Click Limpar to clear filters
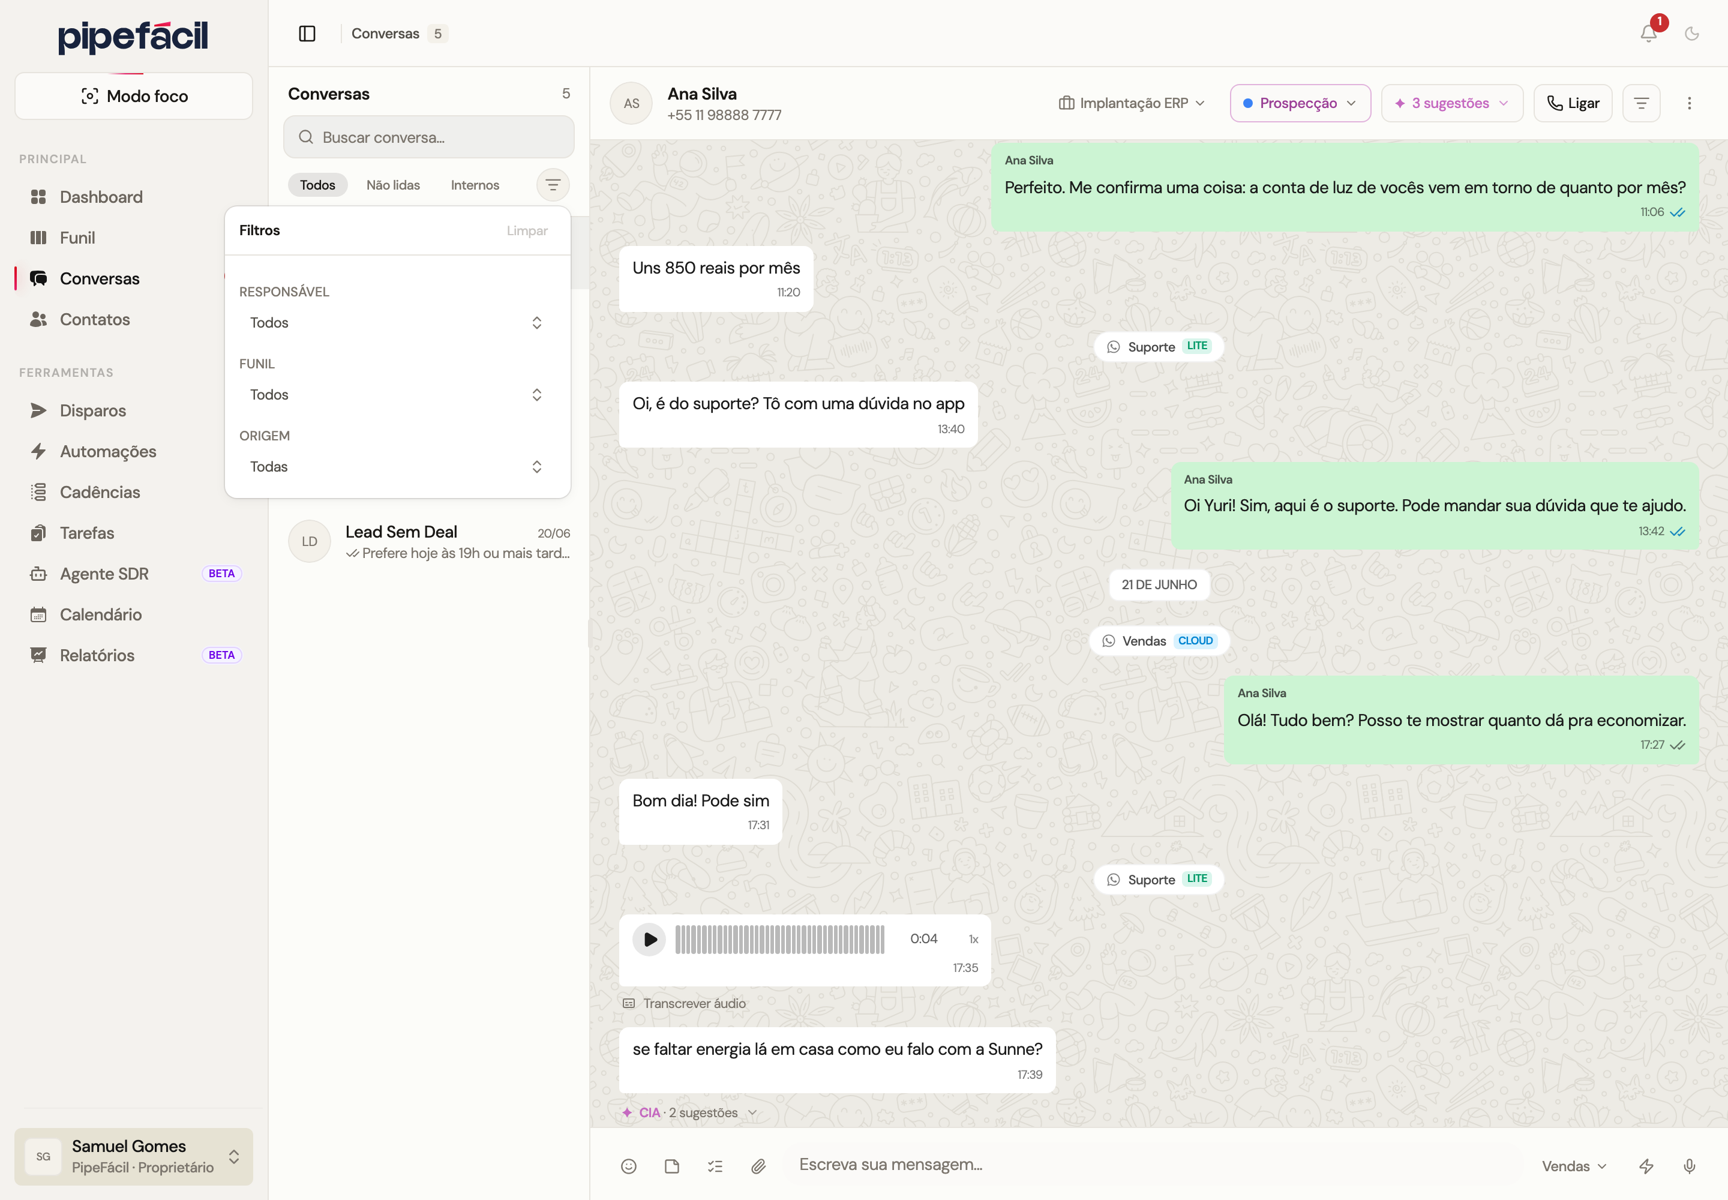Viewport: 1728px width, 1200px height. (526, 231)
